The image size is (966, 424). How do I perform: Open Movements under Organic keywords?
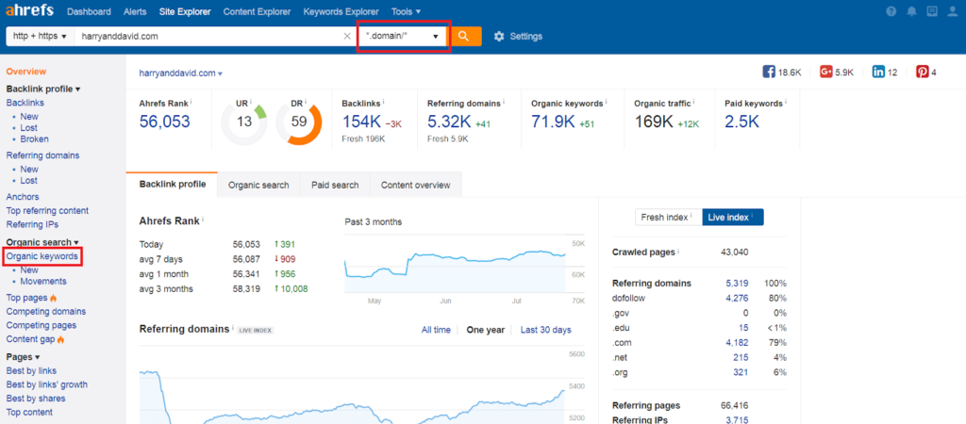pyautogui.click(x=43, y=281)
